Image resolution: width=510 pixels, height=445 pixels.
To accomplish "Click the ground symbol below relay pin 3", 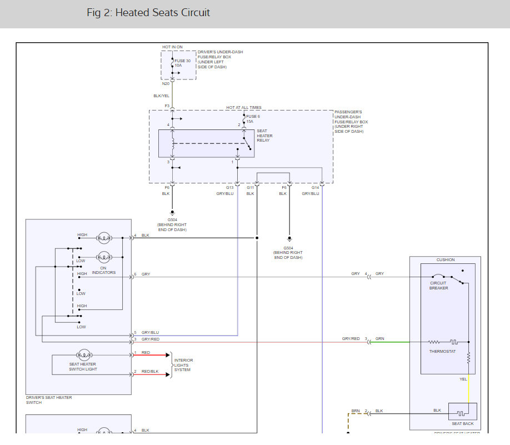I will click(172, 212).
